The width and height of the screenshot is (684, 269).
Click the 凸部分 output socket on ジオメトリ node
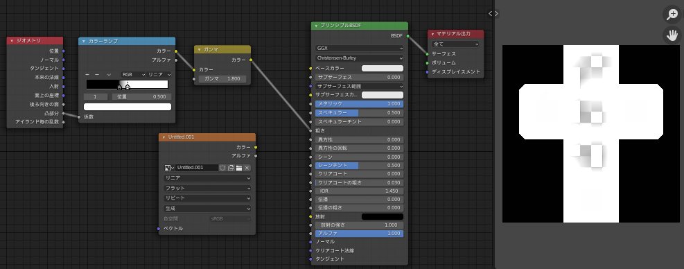coord(63,113)
